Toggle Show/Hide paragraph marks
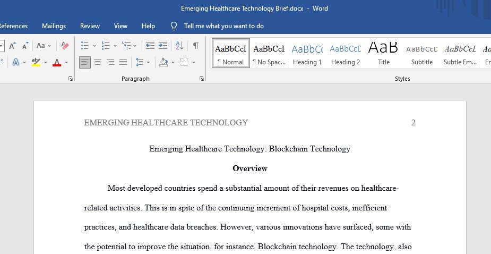The height and width of the screenshot is (254, 491). pos(196,46)
